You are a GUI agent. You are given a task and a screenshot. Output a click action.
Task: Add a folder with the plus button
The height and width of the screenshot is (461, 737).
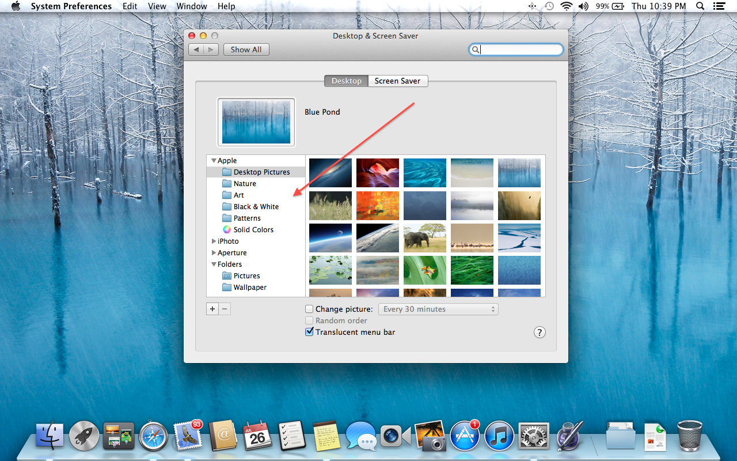pos(212,309)
